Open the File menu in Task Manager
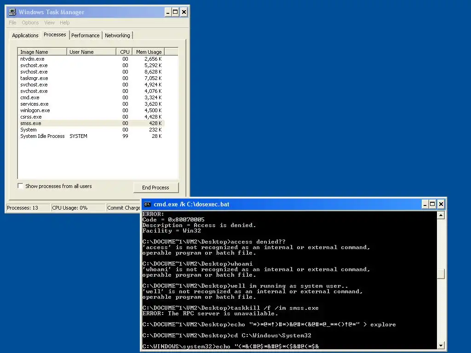This screenshot has height=353, width=471. [12, 23]
